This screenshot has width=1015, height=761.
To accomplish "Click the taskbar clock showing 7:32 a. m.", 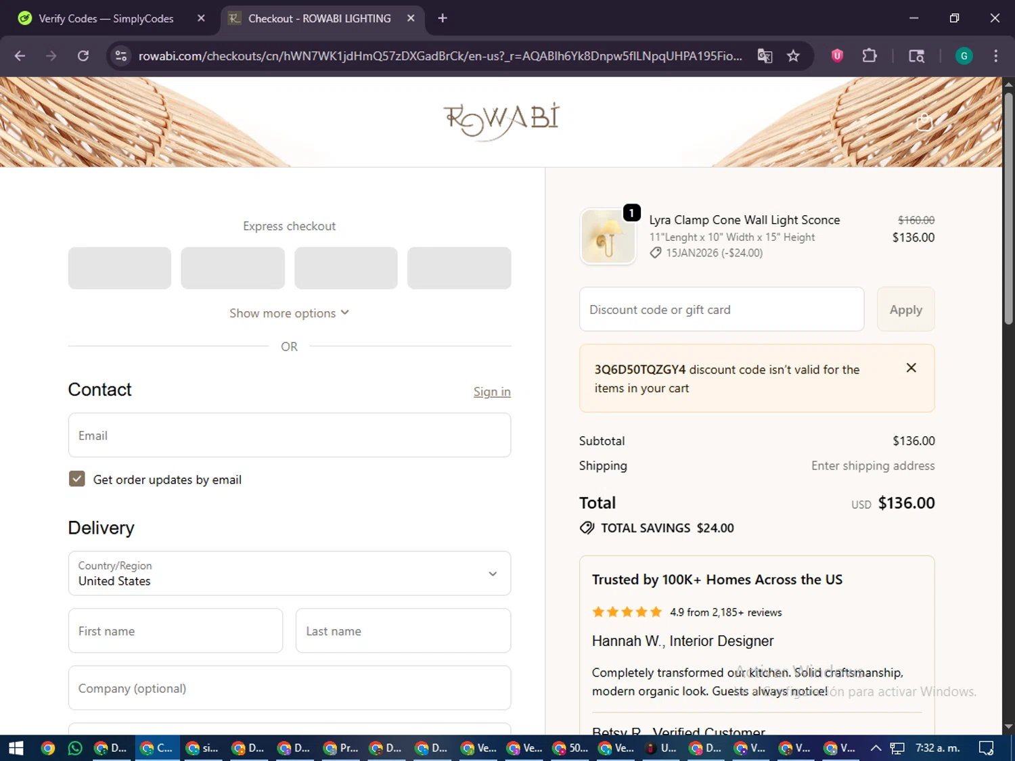I will (x=938, y=748).
